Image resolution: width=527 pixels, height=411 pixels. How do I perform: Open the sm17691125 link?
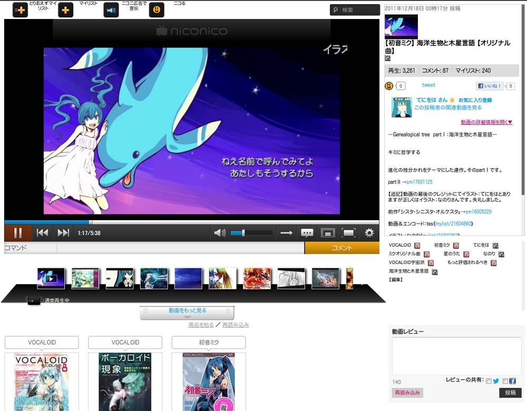click(x=419, y=182)
